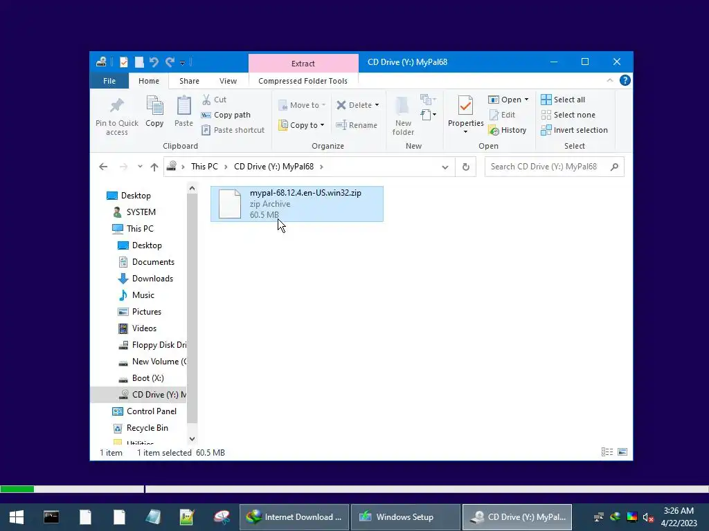This screenshot has height=531, width=709.
Task: Click the Back navigation arrow
Action: coord(103,167)
